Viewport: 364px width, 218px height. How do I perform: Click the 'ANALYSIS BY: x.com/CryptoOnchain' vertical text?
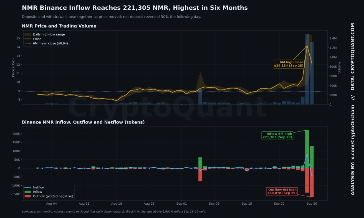click(x=353, y=150)
